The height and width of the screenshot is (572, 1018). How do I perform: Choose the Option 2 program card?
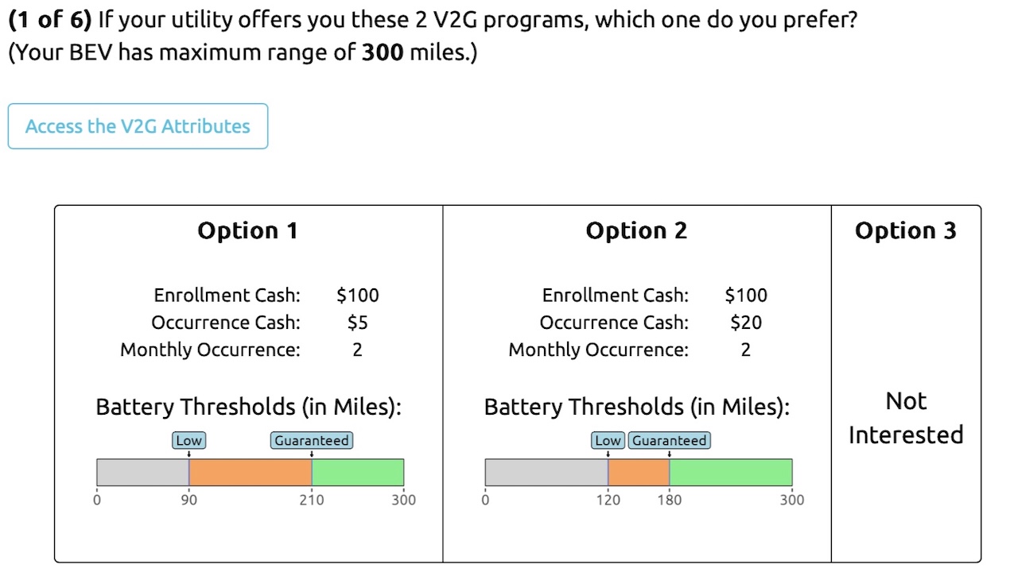click(636, 381)
